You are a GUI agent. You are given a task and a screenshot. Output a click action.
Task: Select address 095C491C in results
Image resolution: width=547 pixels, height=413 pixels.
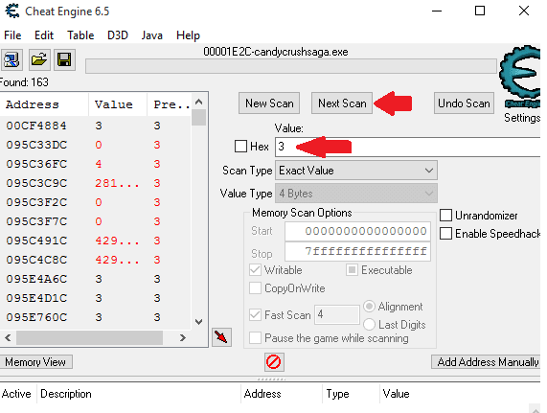[x=36, y=241]
